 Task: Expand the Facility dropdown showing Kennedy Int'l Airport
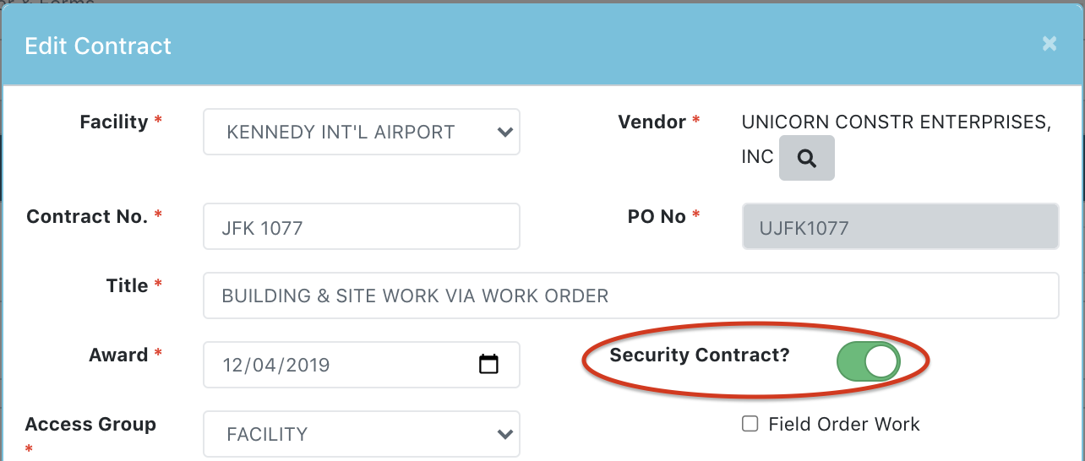point(362,132)
